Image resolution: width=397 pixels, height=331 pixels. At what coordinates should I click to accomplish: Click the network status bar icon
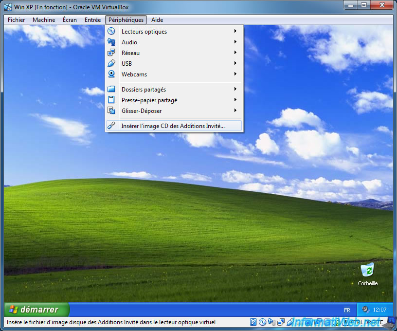[x=281, y=322]
